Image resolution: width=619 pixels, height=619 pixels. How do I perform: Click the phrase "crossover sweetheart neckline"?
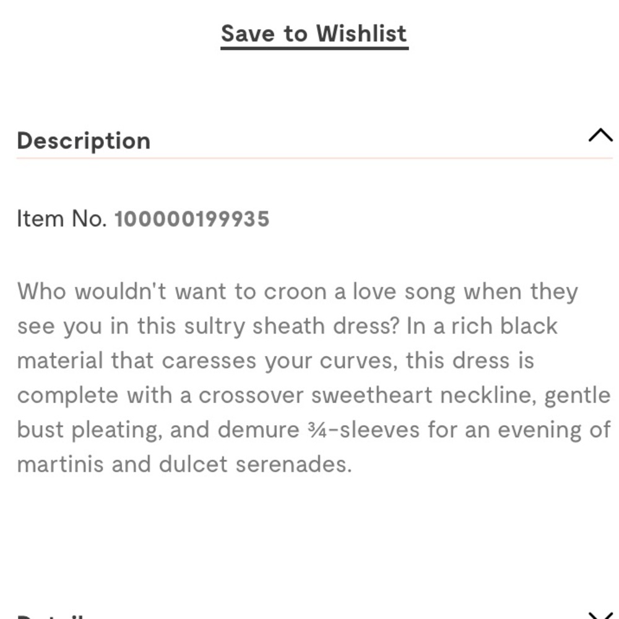pyautogui.click(x=368, y=396)
